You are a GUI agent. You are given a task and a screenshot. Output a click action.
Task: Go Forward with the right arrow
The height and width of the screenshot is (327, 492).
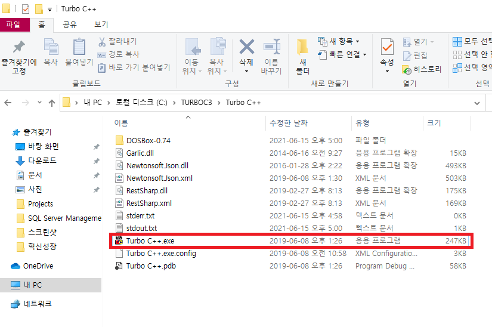[26, 103]
